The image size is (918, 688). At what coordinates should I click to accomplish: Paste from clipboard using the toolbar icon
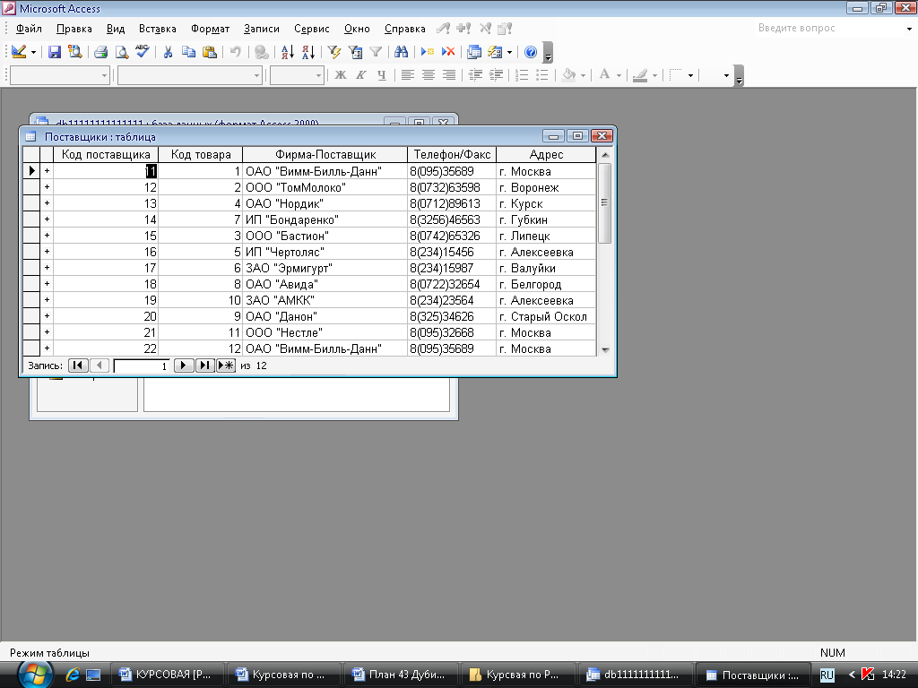coord(209,52)
